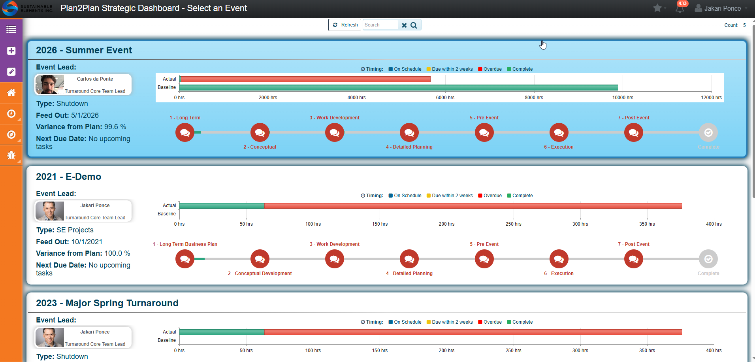The image size is (755, 362).
Task: Open the 2021 - E-Demo title
Action: [68, 177]
